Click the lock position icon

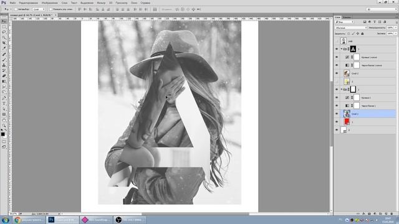pos(358,34)
